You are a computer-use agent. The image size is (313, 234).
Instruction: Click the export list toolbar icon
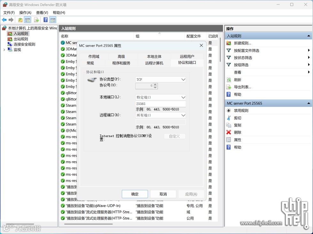pos(36,20)
